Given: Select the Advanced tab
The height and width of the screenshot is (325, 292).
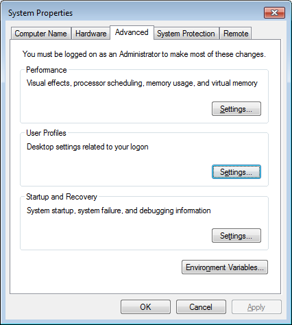Looking at the screenshot, I should click(132, 32).
